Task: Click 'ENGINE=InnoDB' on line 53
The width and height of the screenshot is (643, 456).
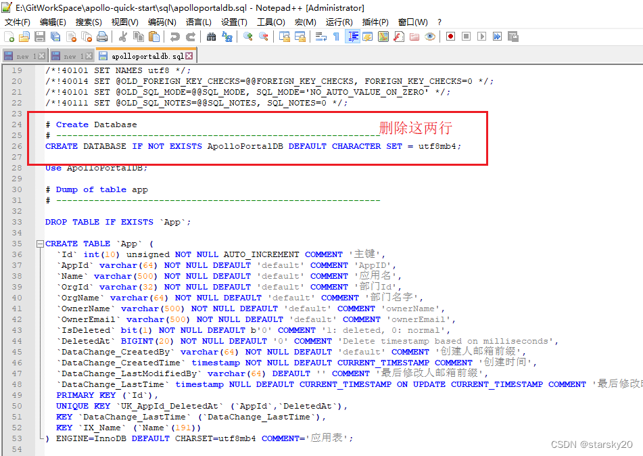Action: point(91,438)
